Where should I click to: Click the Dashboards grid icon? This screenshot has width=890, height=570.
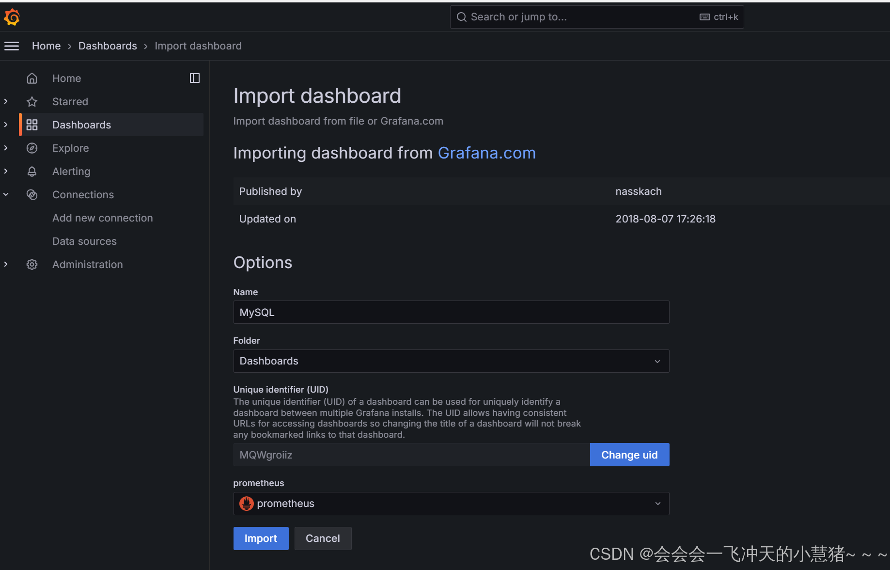(32, 125)
